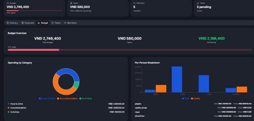Click the blue Food & Drink donut segment

tap(69, 71)
